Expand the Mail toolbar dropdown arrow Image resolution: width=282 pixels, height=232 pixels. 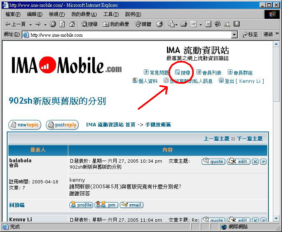(176, 24)
